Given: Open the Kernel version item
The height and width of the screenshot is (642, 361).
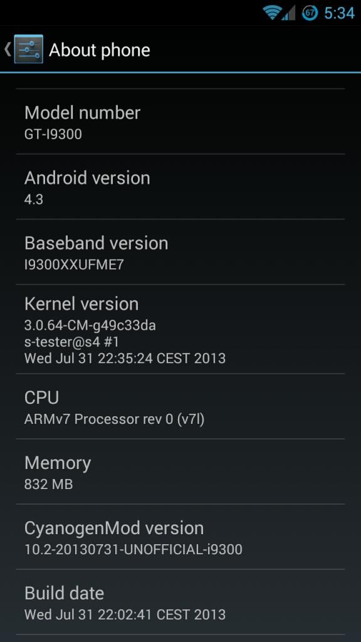Looking at the screenshot, I should pos(180,329).
